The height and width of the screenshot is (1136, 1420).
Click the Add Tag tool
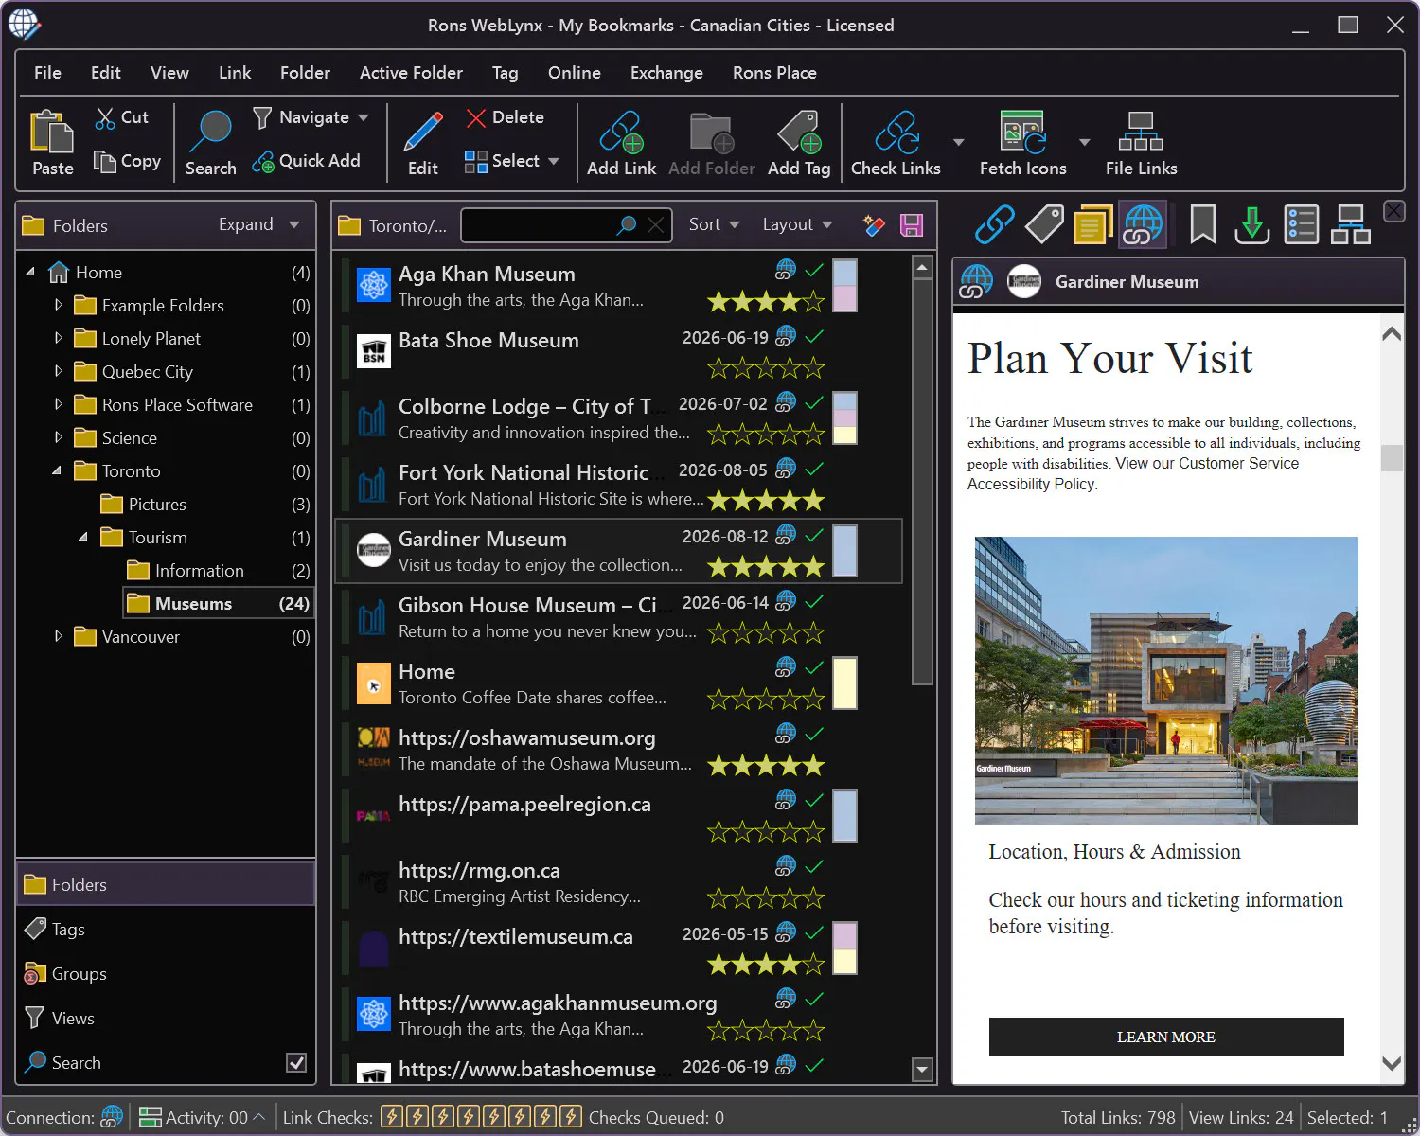(x=799, y=142)
